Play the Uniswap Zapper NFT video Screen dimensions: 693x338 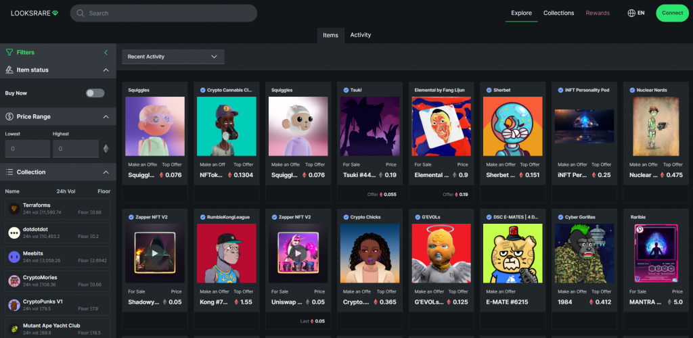(298, 254)
